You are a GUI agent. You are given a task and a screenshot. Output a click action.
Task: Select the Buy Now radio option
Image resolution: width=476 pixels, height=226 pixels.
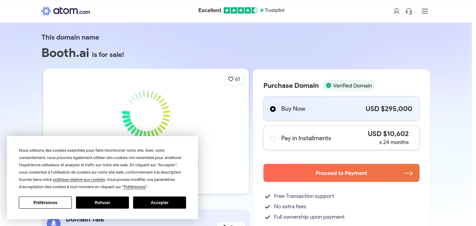click(x=273, y=109)
